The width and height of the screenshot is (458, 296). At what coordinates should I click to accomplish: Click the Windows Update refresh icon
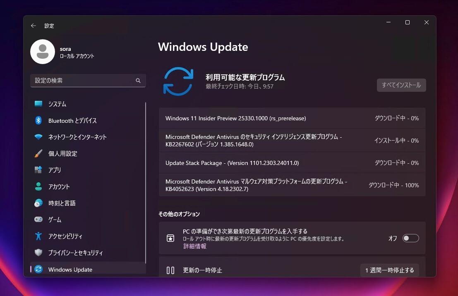tap(178, 81)
